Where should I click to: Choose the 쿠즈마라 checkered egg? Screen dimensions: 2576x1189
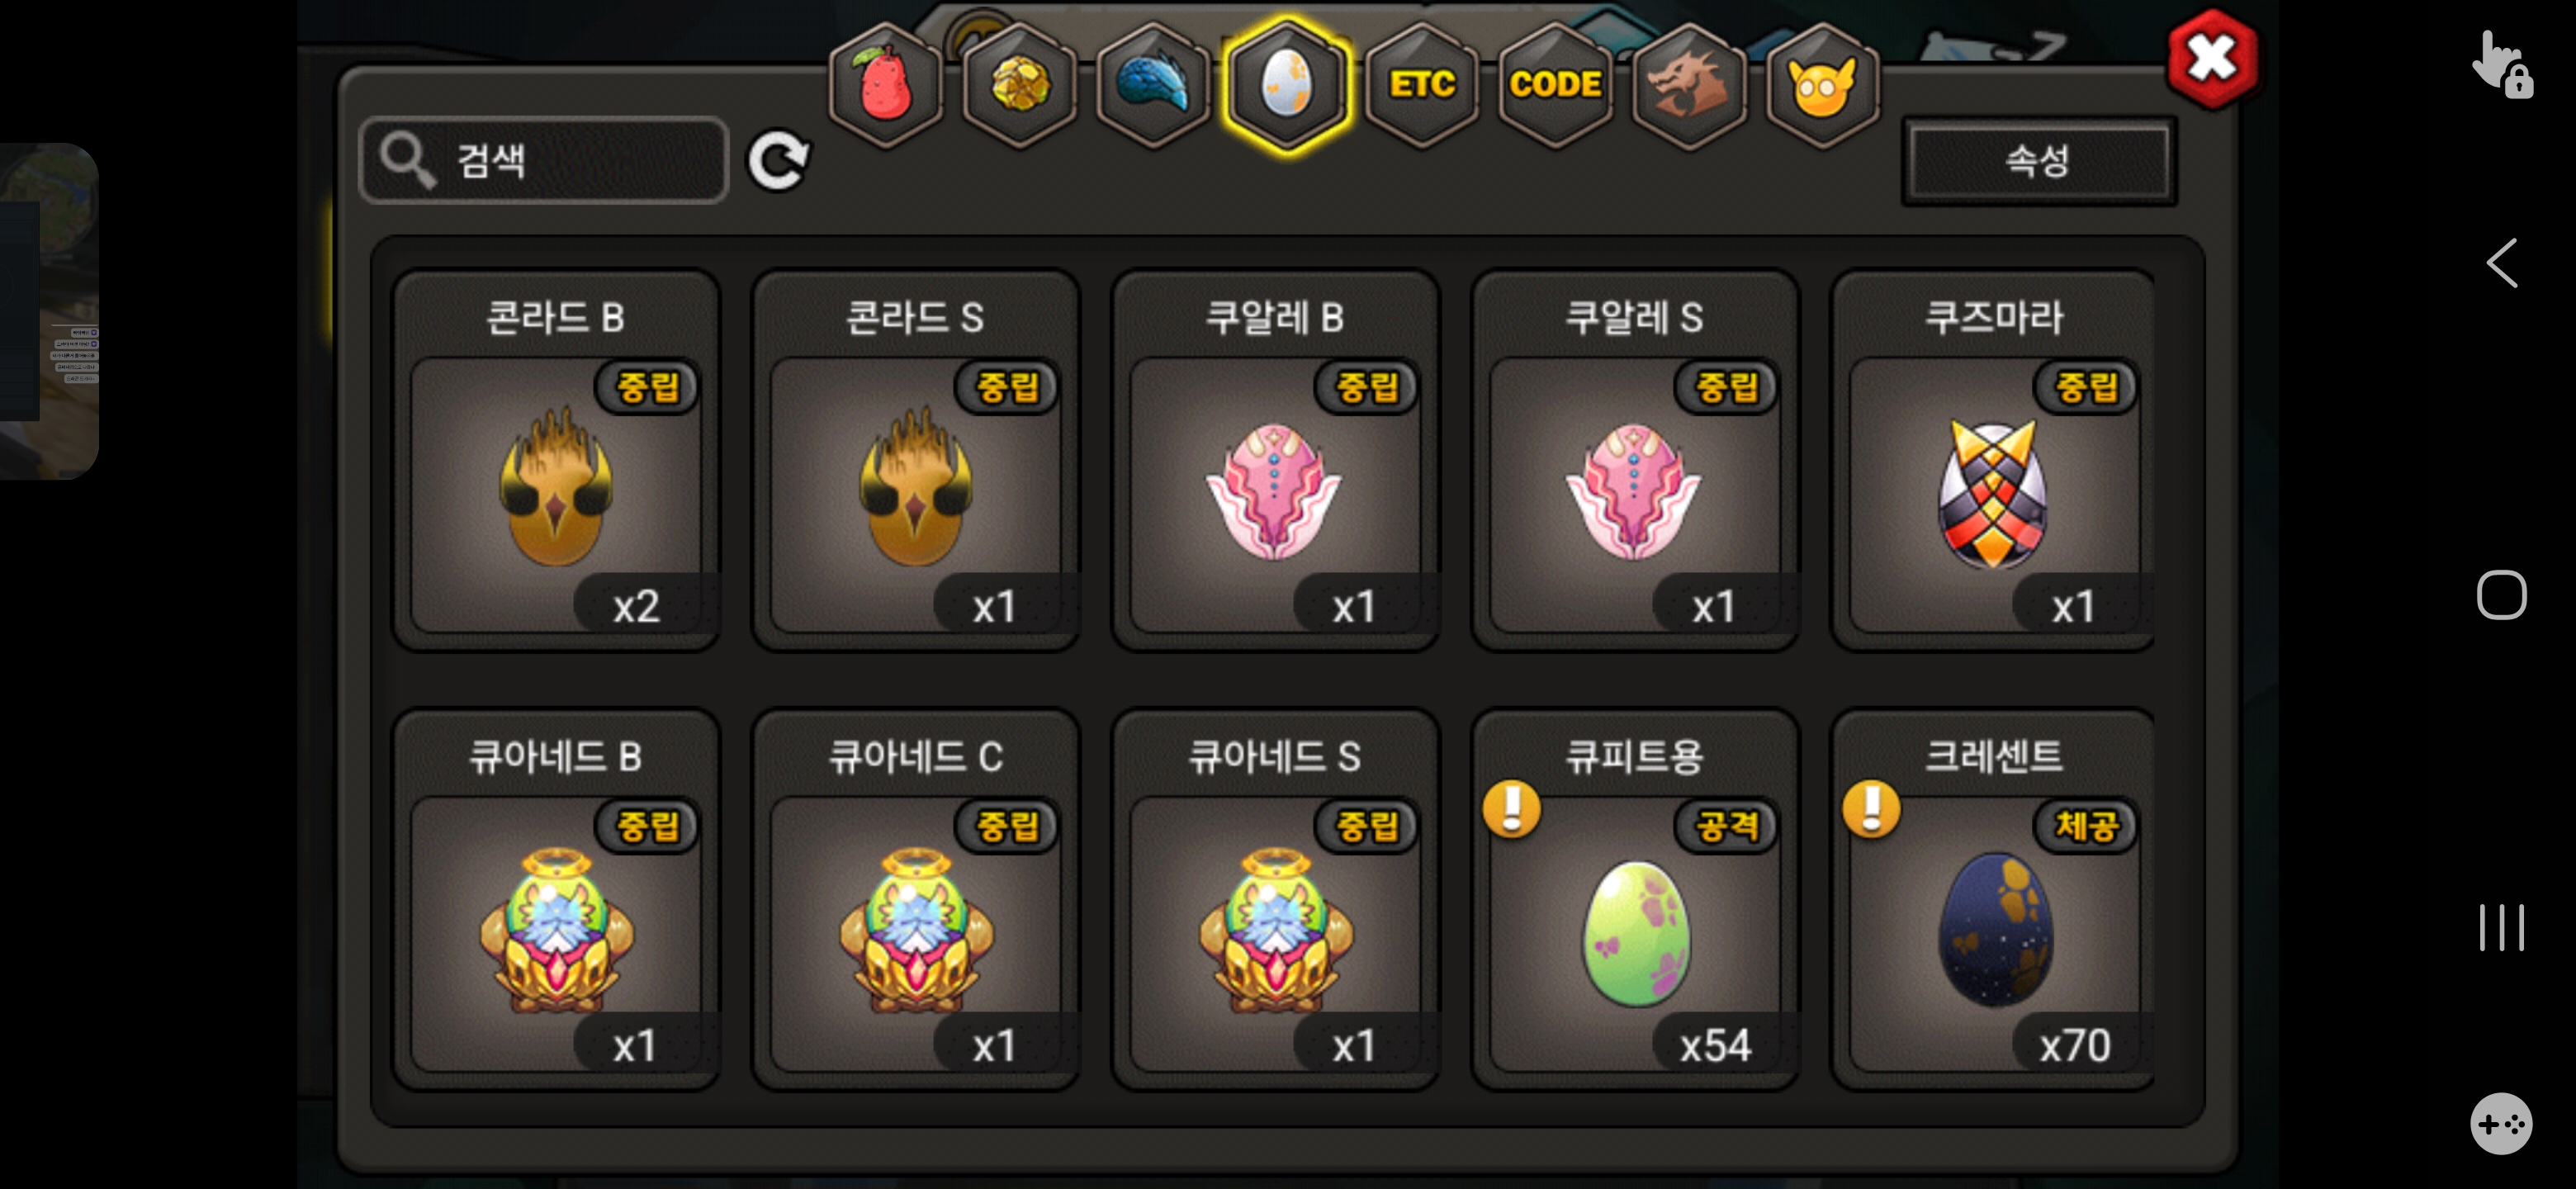1992,461
